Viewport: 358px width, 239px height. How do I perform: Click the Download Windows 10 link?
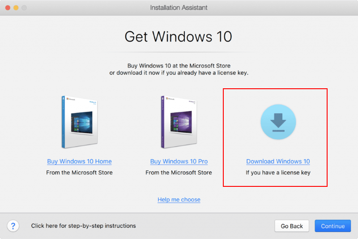(x=278, y=161)
